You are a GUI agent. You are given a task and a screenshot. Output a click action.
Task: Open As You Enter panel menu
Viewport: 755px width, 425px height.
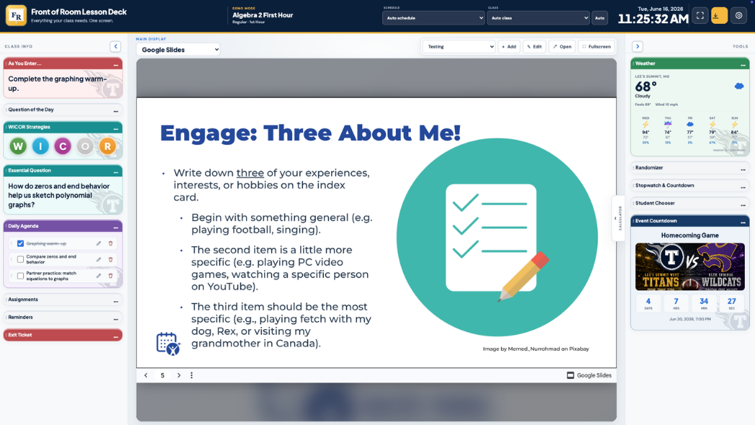tap(116, 64)
